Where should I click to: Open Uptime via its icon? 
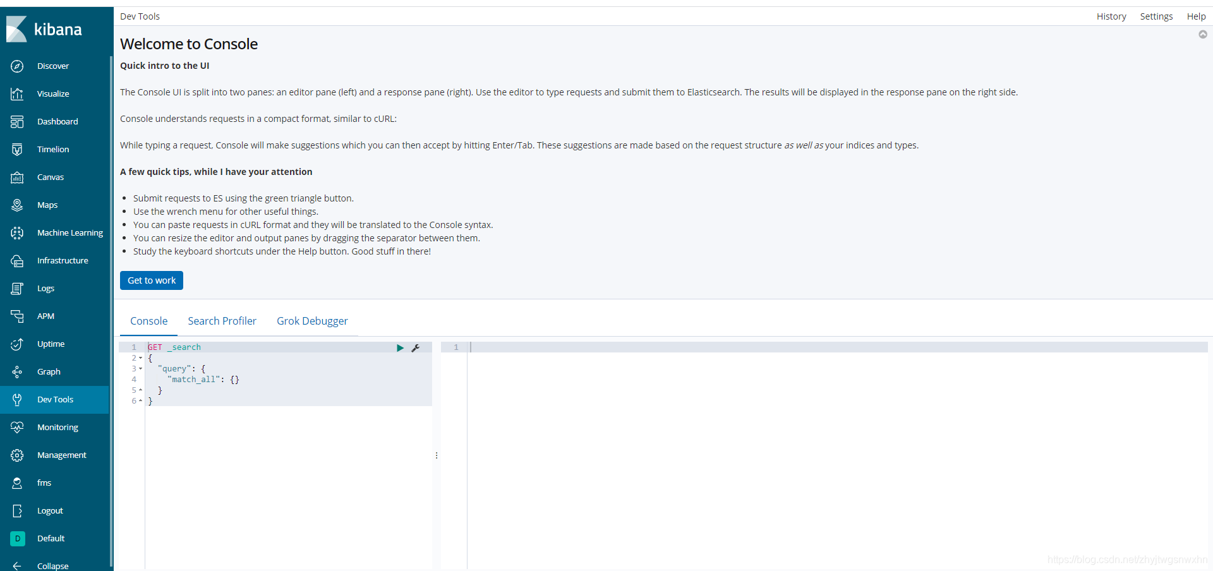17,344
